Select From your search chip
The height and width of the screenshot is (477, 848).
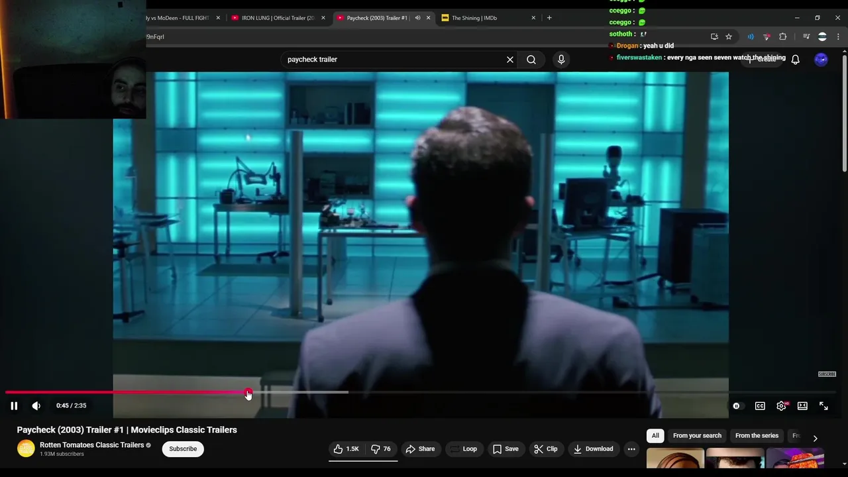[697, 436]
